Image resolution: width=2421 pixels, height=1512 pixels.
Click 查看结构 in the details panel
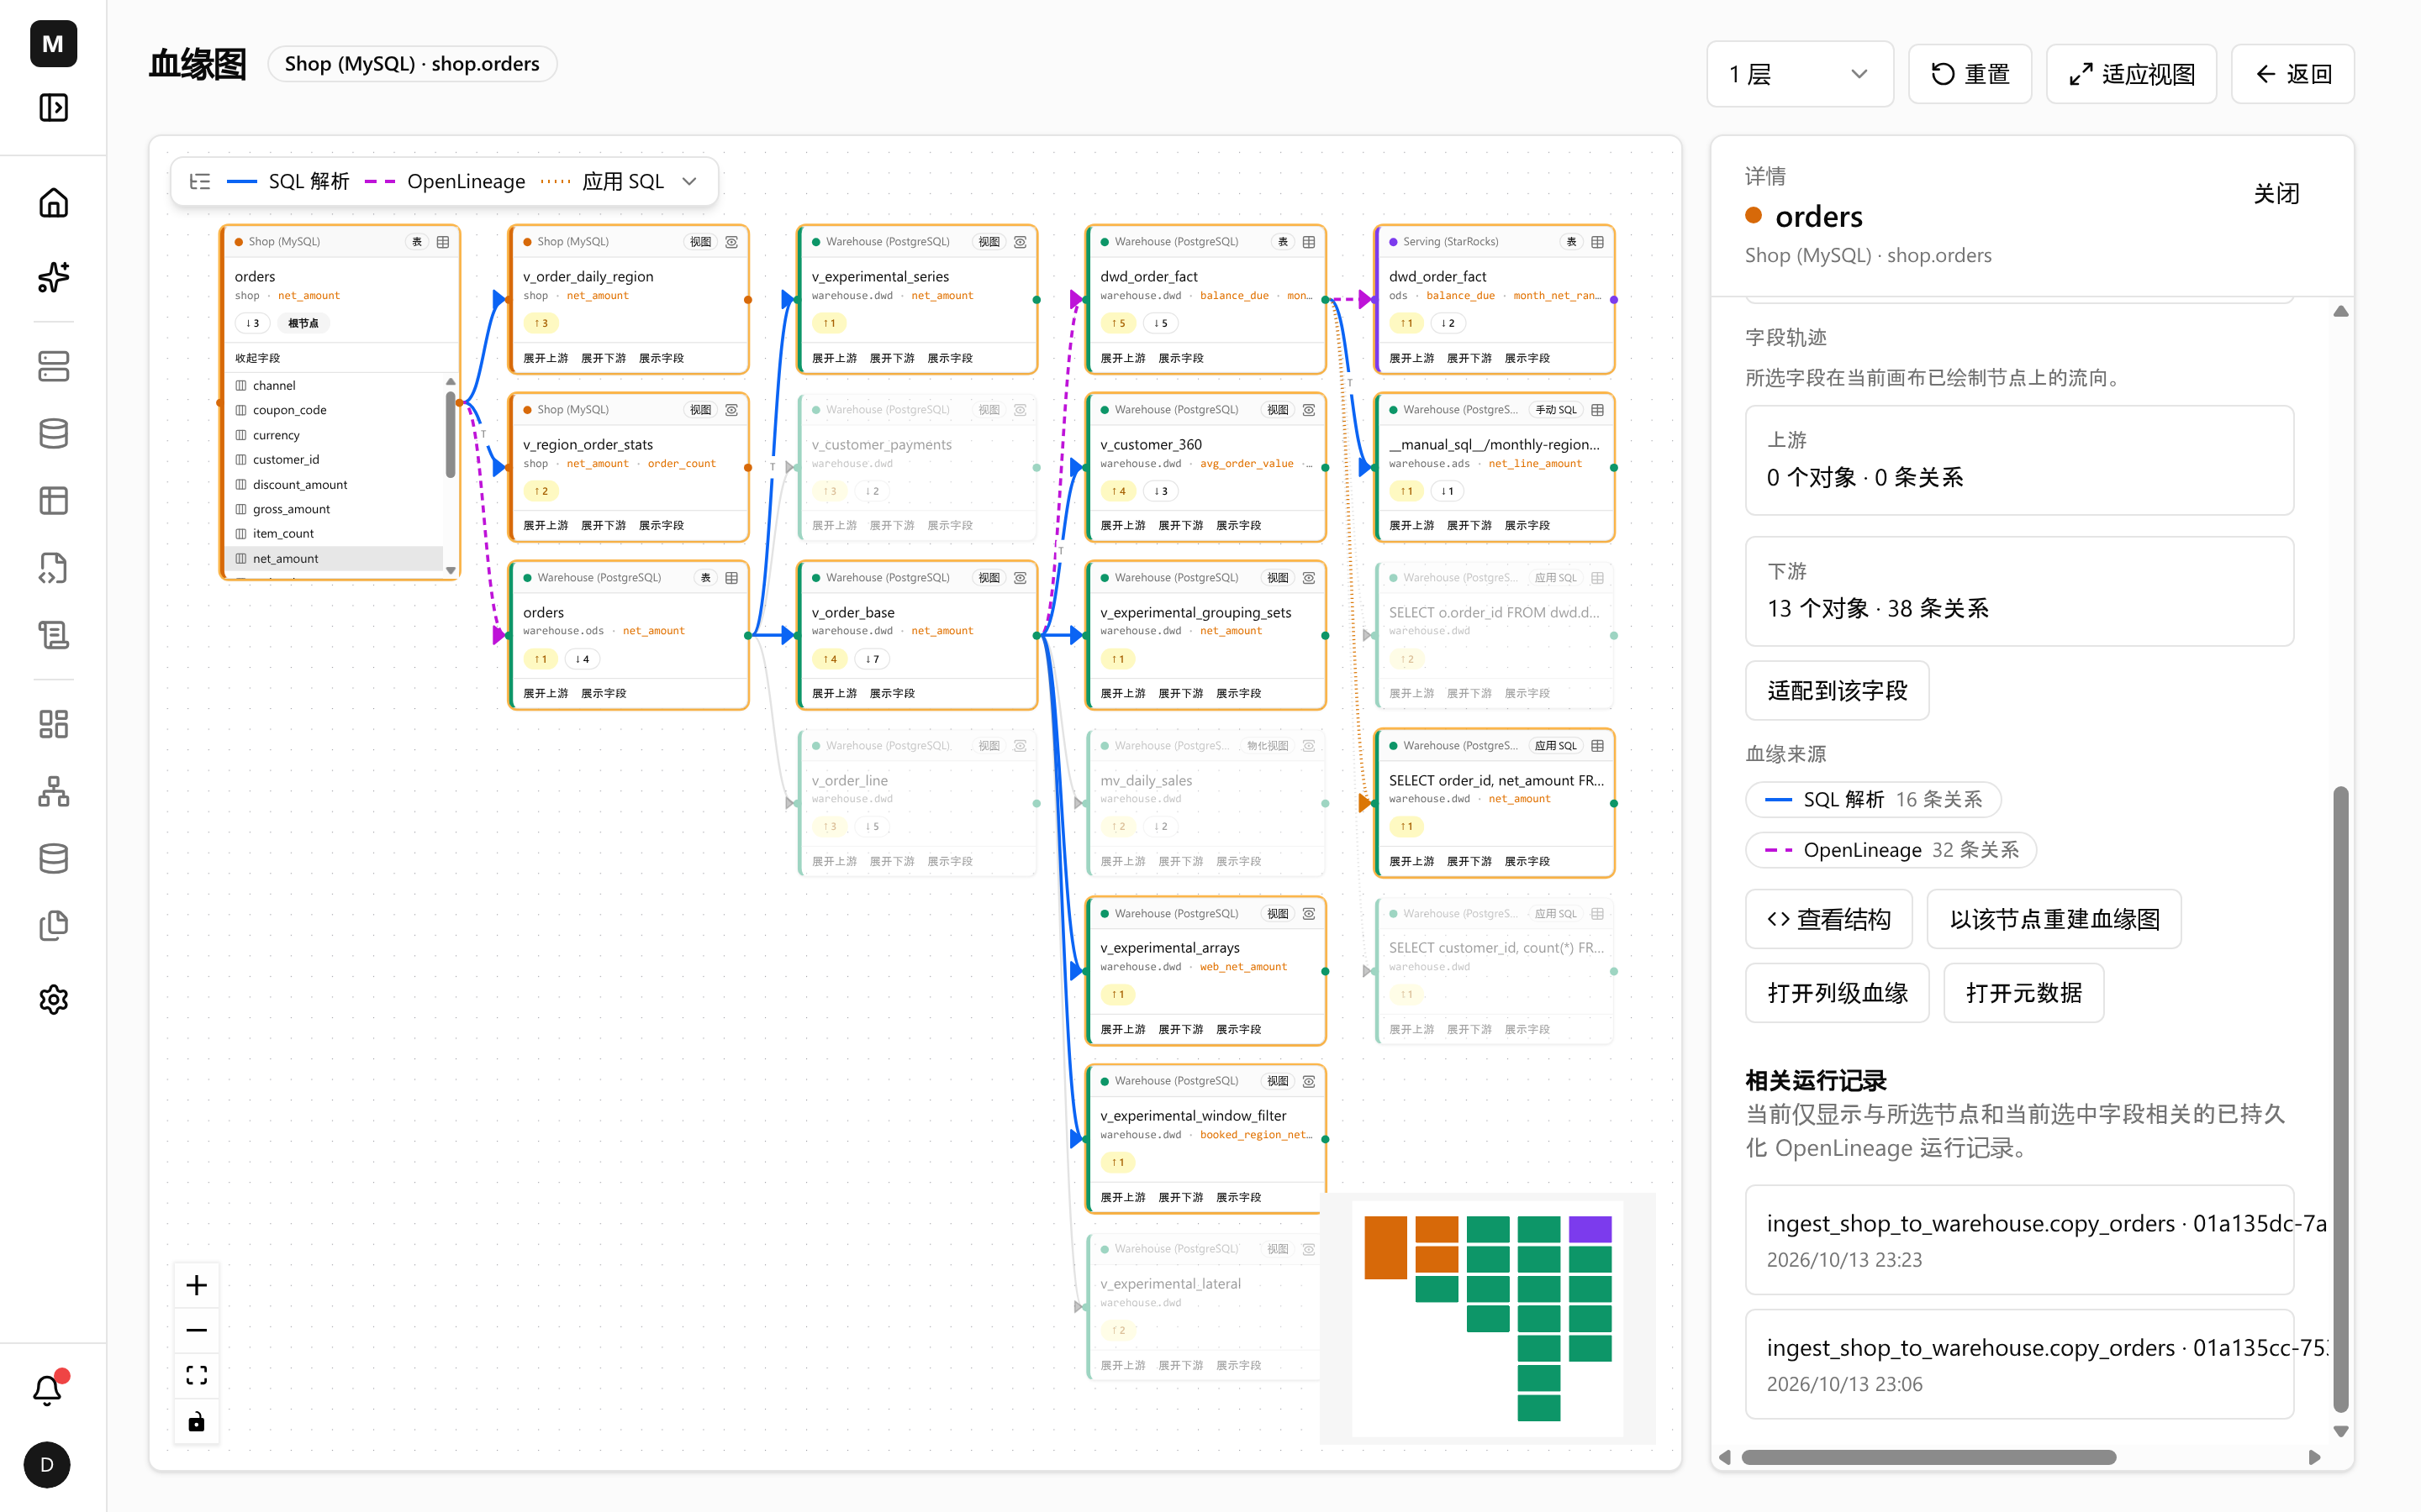(x=1828, y=919)
